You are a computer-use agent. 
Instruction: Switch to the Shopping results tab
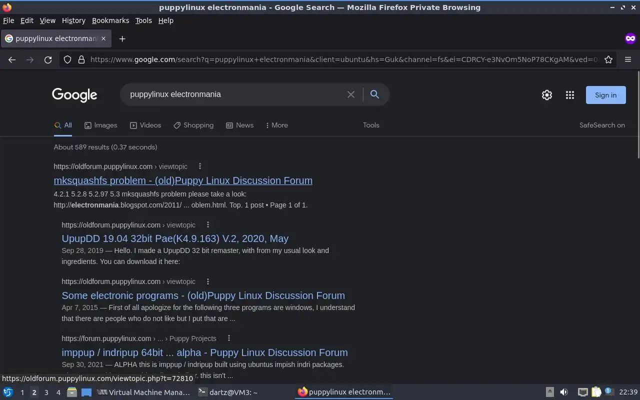193,125
